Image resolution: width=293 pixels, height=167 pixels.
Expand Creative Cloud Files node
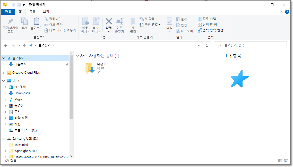click(x=4, y=73)
